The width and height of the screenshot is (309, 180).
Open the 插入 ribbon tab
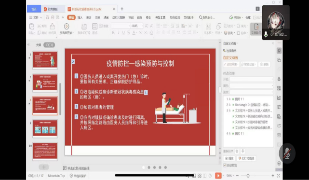click(80, 17)
